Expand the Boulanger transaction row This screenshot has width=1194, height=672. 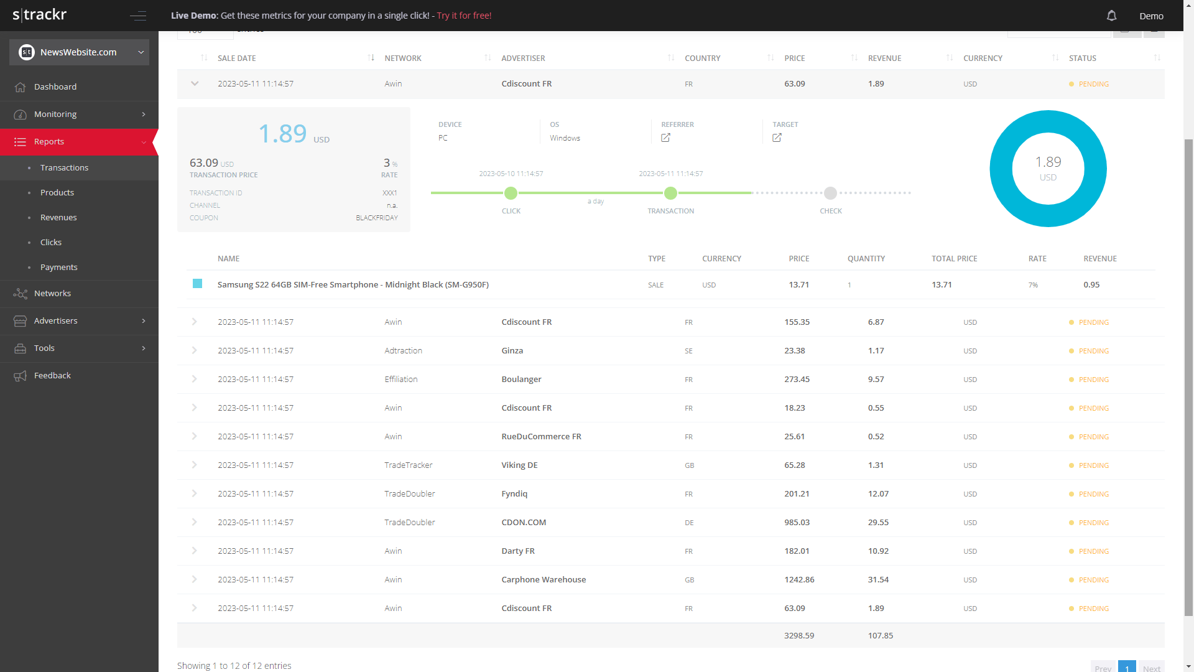(193, 379)
